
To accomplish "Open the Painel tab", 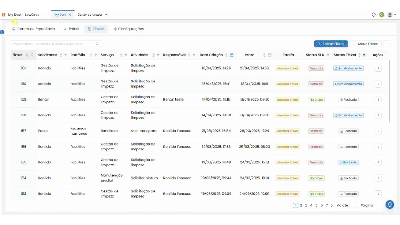I will point(71,29).
